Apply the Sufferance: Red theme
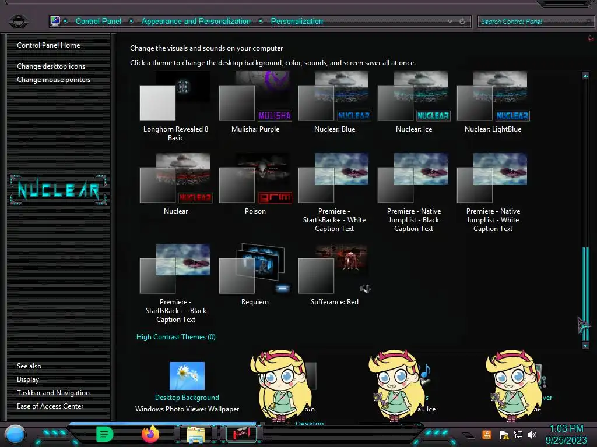This screenshot has height=447, width=597. point(334,275)
